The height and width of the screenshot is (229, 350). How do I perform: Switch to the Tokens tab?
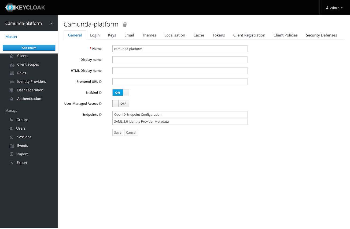coord(218,35)
